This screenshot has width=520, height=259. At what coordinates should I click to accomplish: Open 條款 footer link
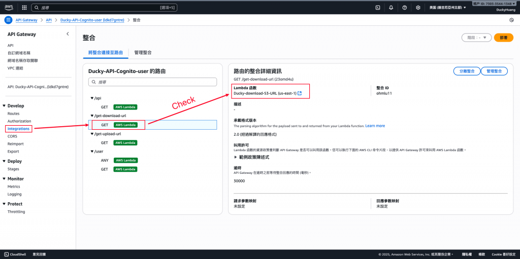coord(481,254)
